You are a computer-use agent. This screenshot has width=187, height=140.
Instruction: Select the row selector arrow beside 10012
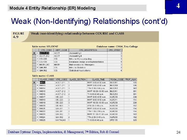(34, 82)
